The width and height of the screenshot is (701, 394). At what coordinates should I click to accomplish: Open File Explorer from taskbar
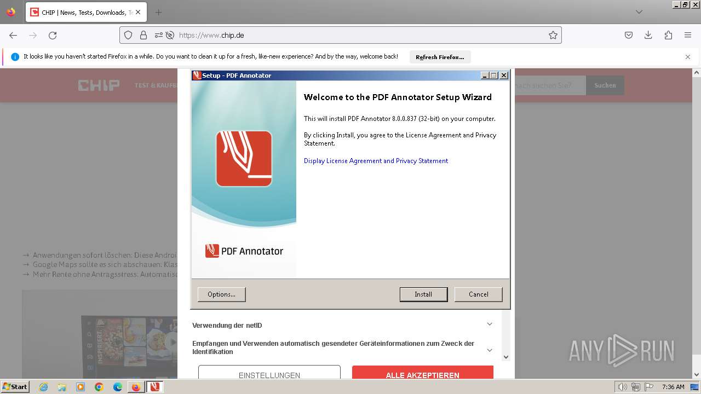[62, 387]
